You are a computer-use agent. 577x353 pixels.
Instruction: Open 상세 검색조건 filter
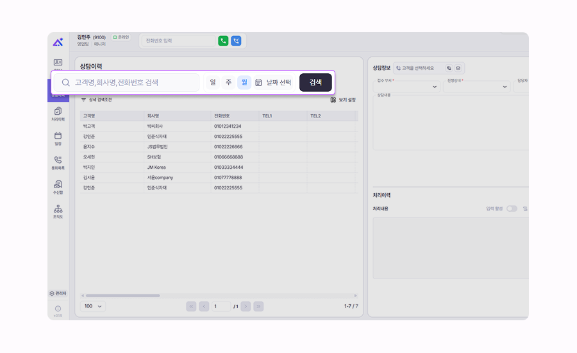pyautogui.click(x=96, y=100)
